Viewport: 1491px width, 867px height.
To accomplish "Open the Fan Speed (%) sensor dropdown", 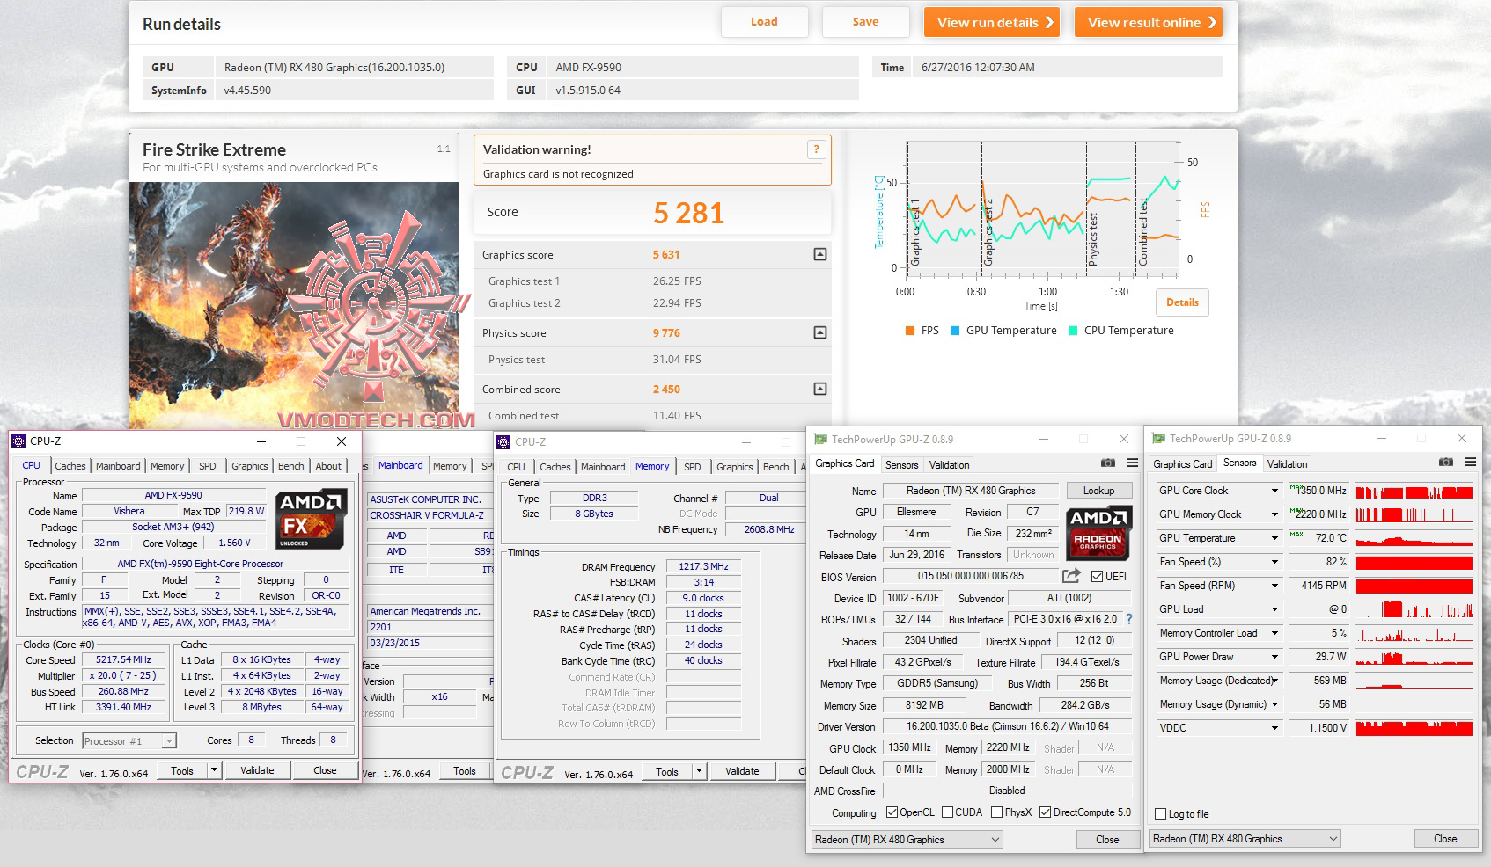I will (x=1274, y=562).
